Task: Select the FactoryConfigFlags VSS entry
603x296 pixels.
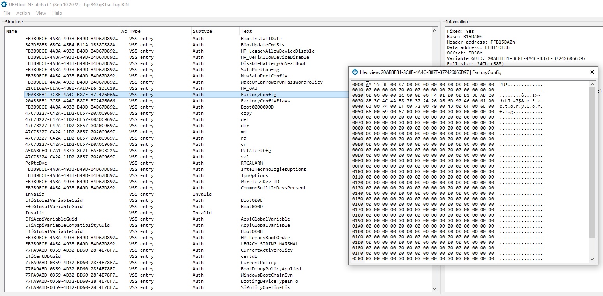Action: (x=265, y=101)
